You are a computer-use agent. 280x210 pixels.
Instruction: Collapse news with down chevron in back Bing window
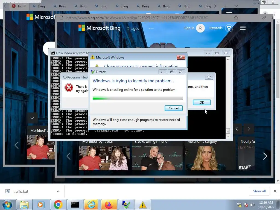[32, 118]
